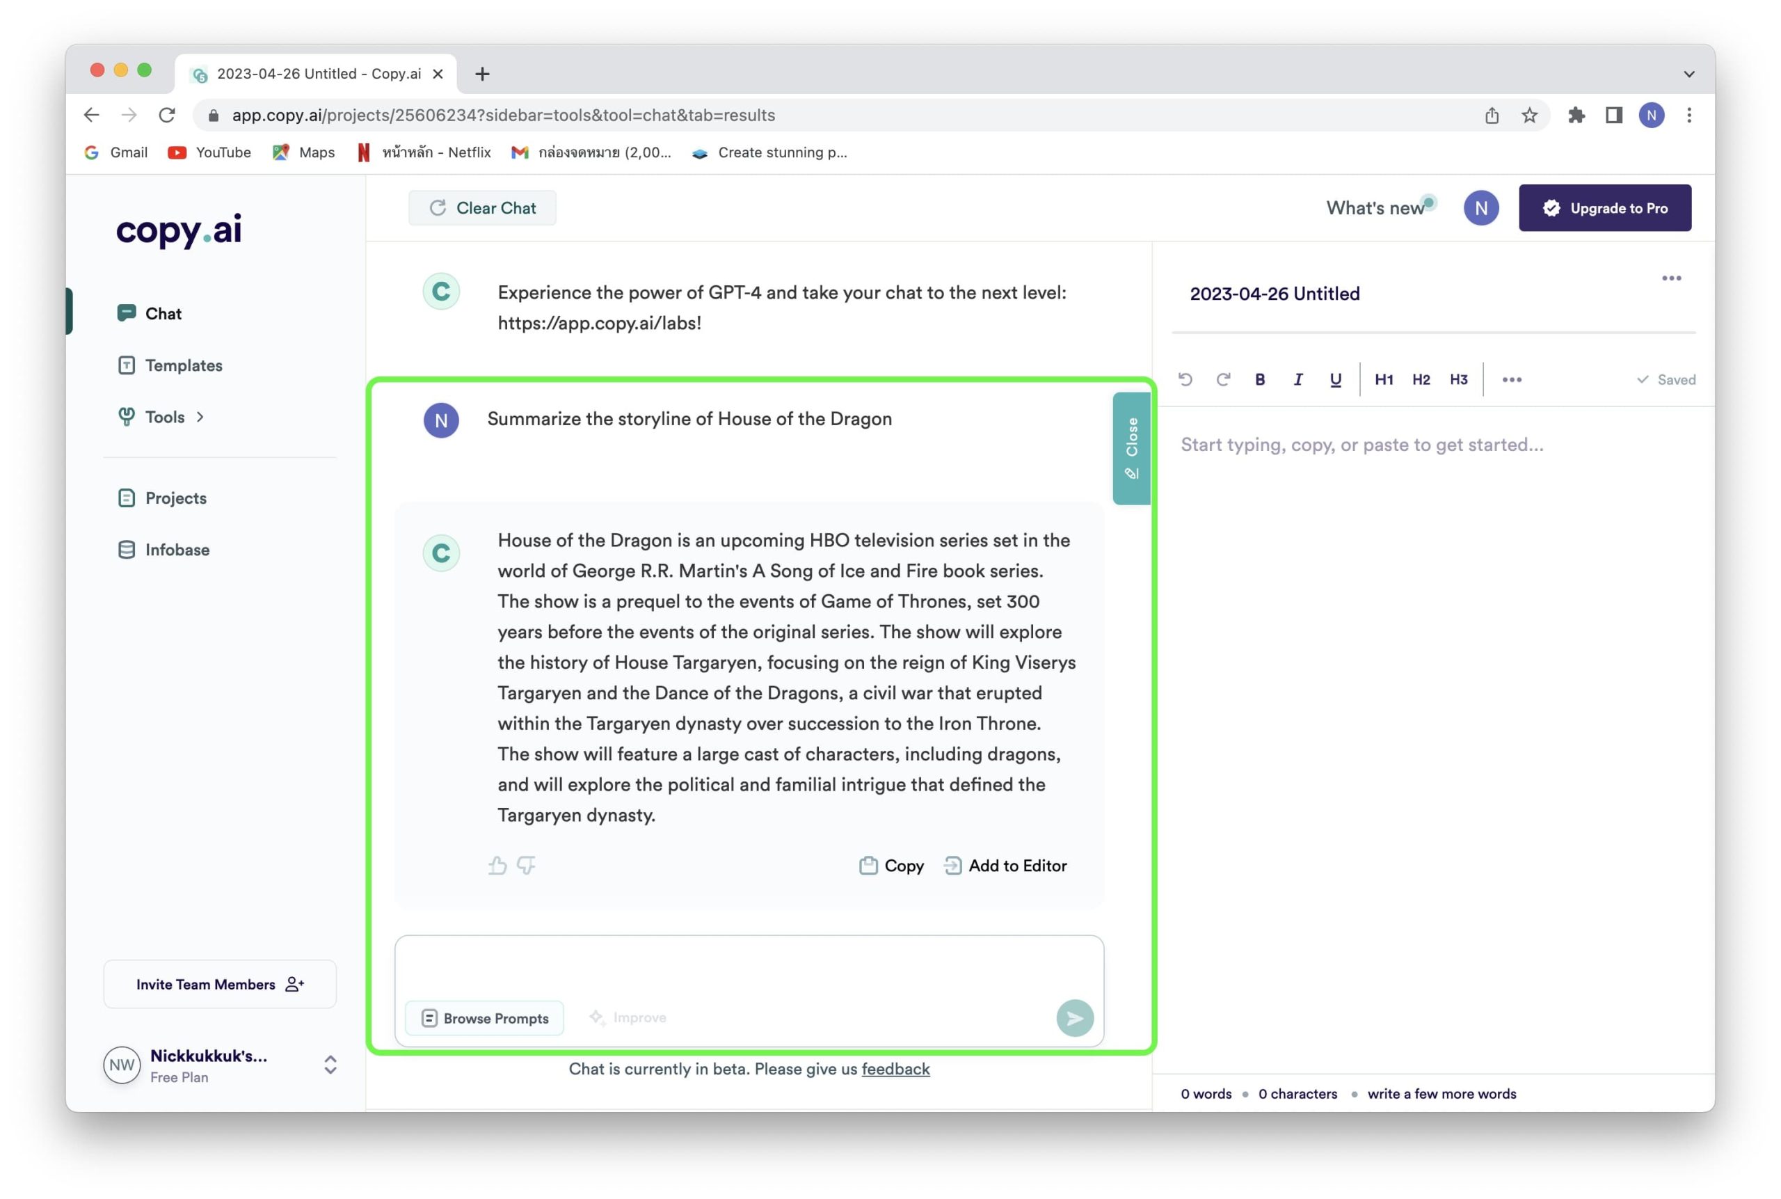
Task: Toggle bold formatting in the editor
Action: coord(1260,380)
